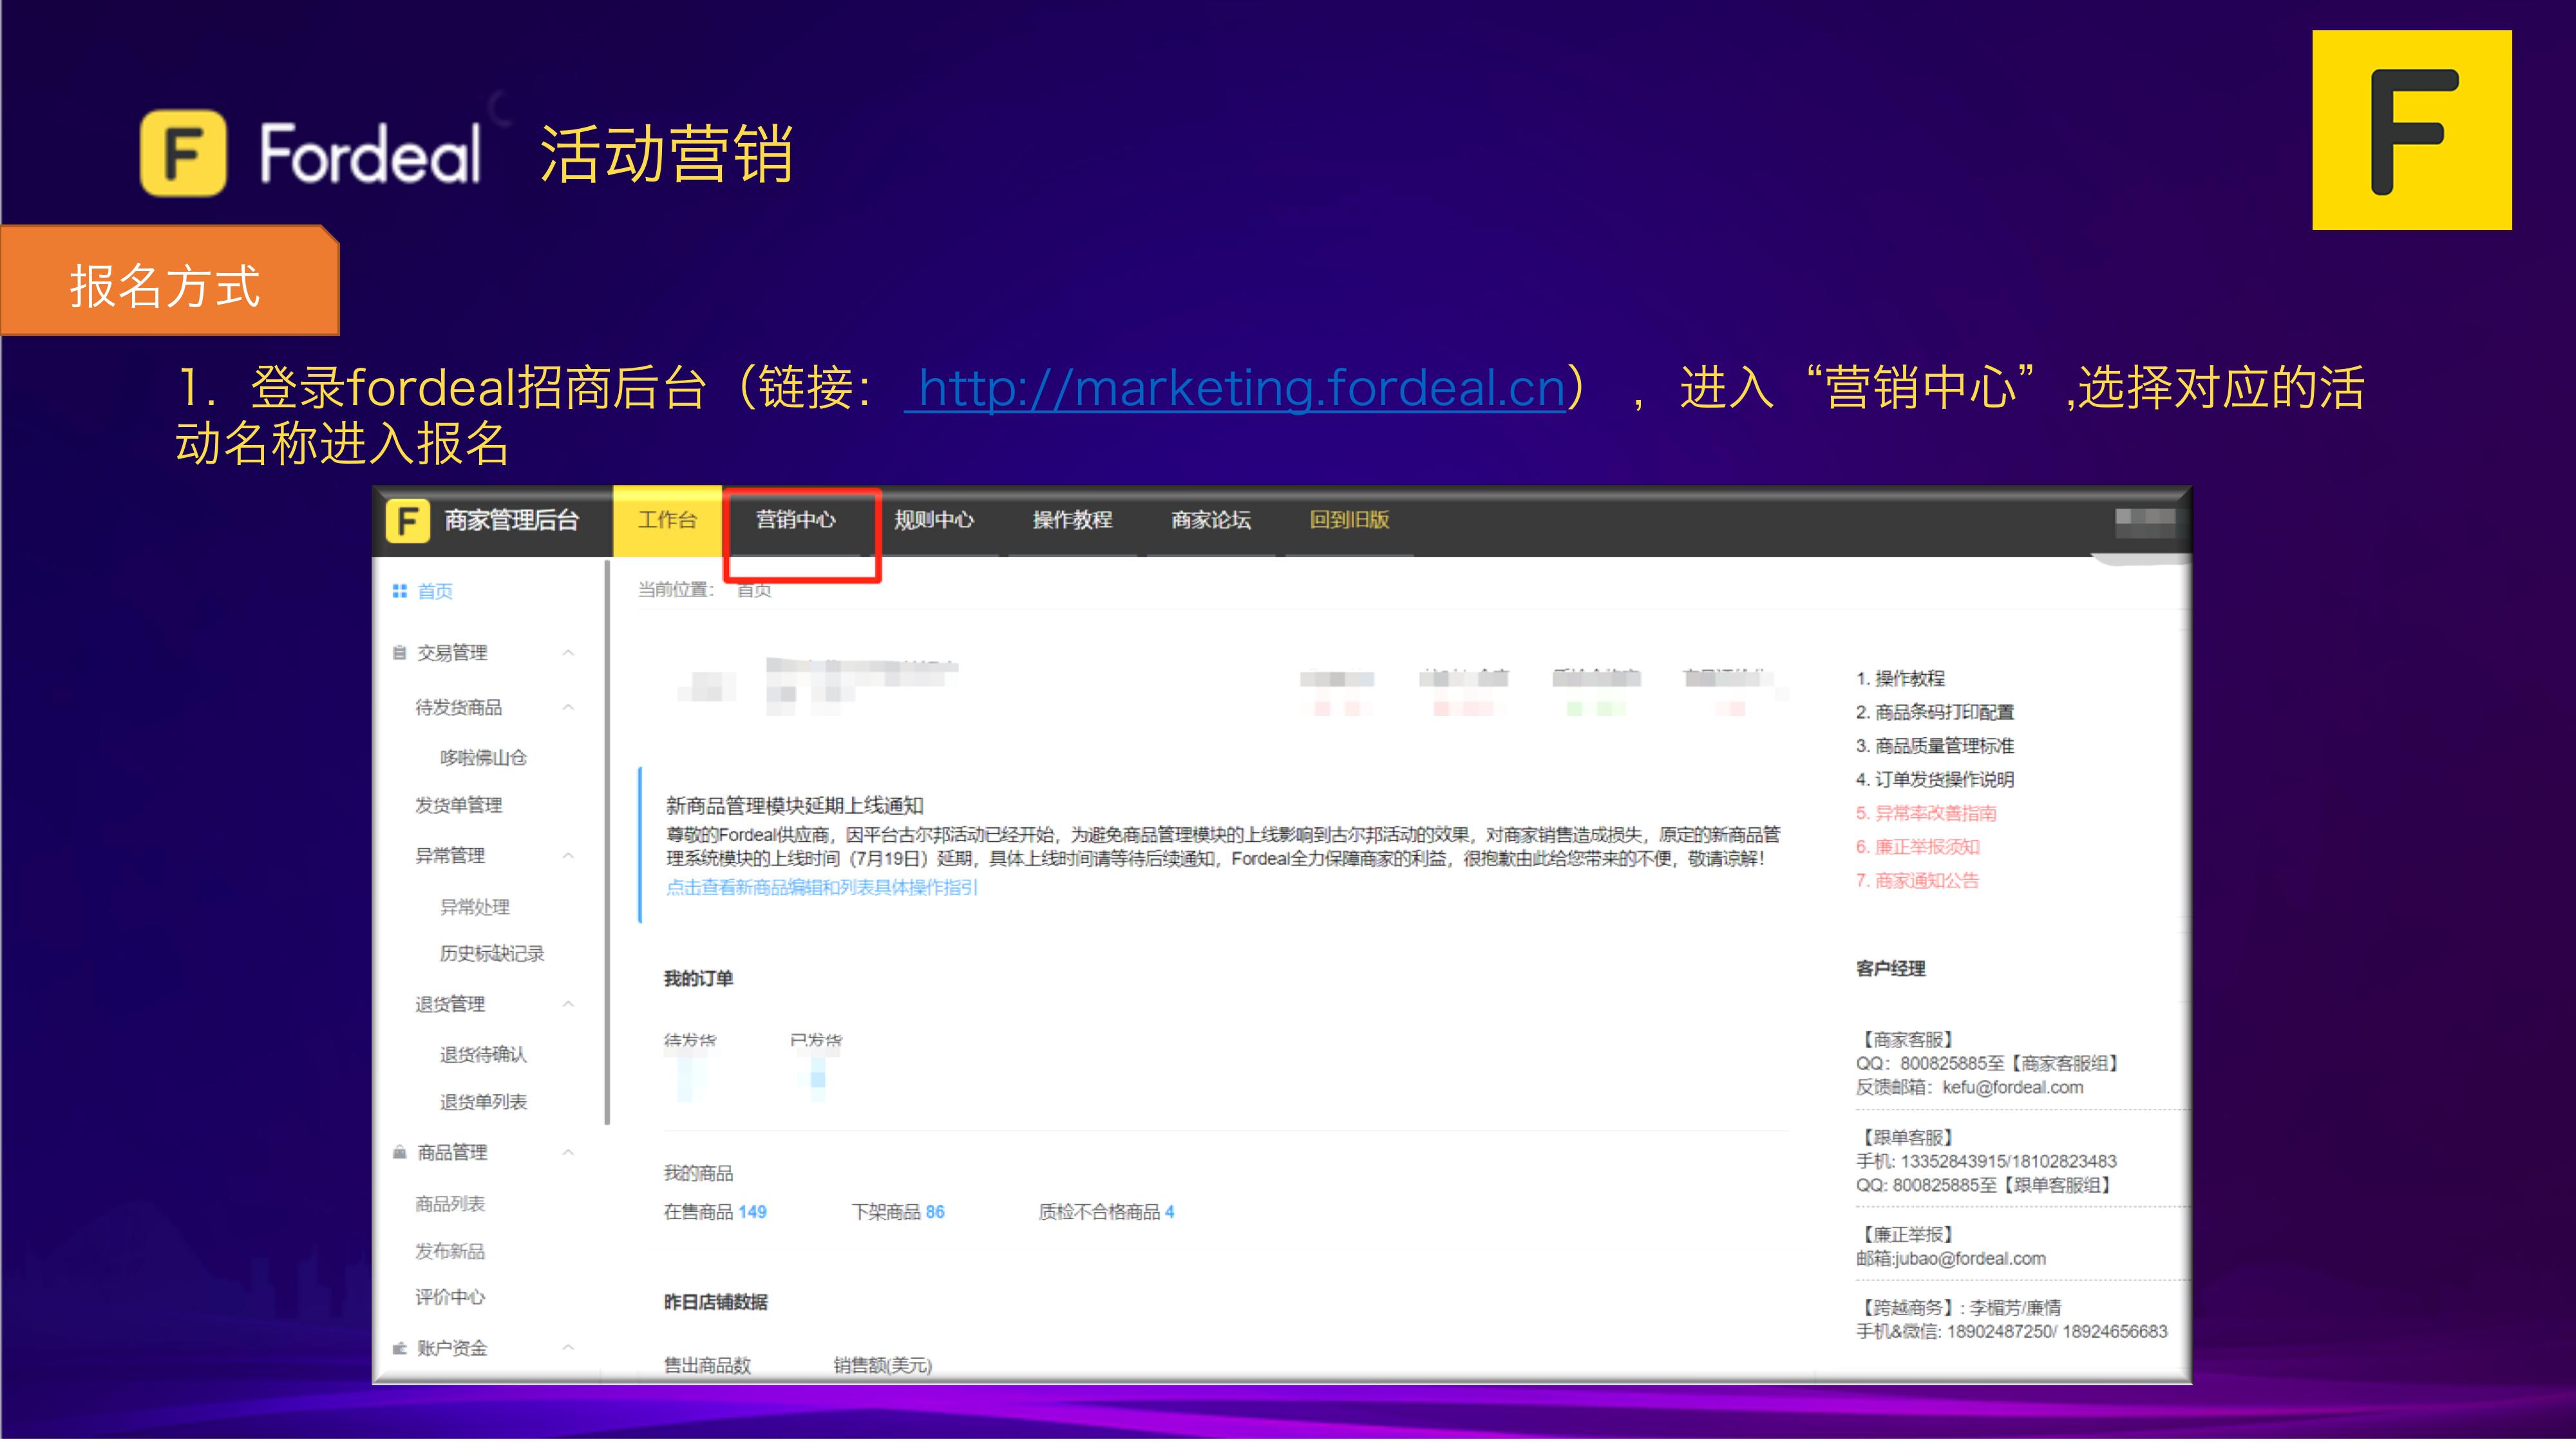Click the 新商品管理模块延期上线通知 heading

[795, 805]
